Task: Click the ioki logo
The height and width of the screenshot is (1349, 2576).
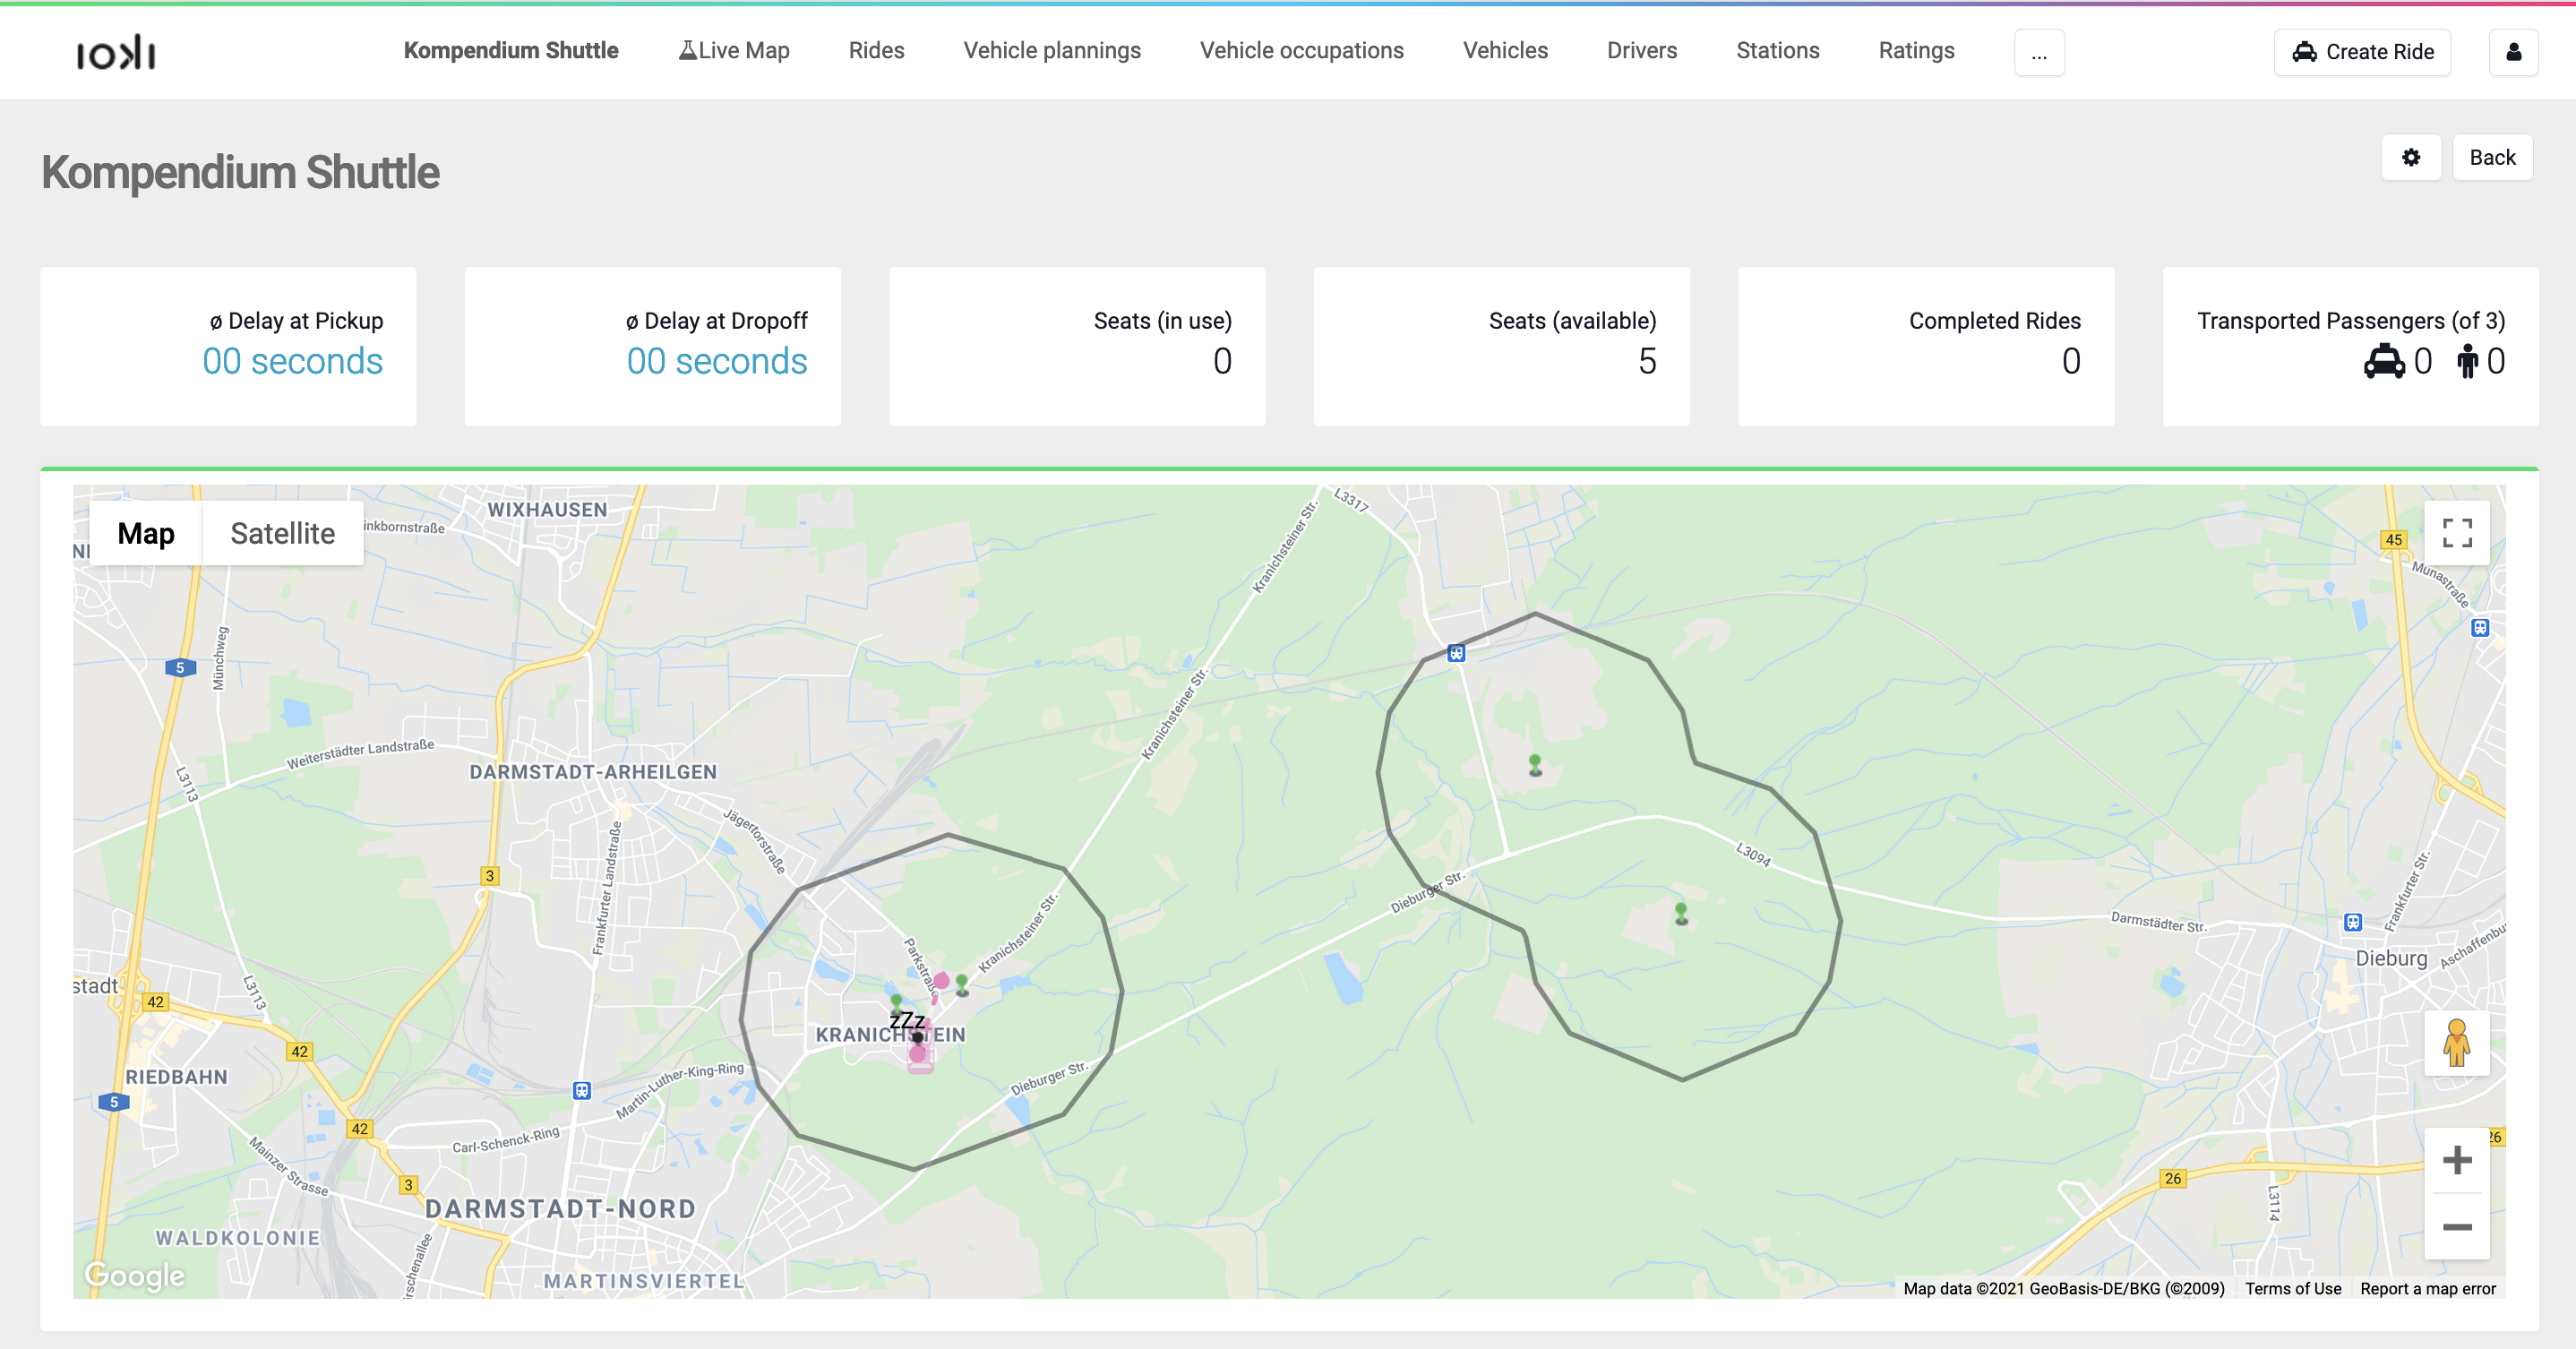Action: pos(116,52)
